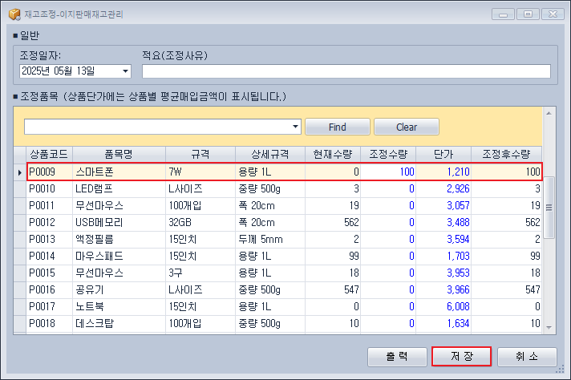Screen dimensions: 571x380
Task: Sort by the 품목명 column header
Action: (x=119, y=155)
